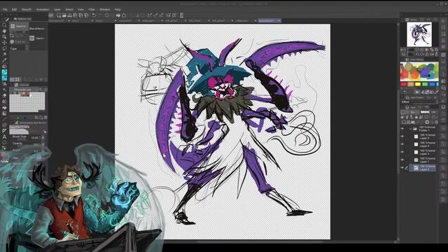This screenshot has width=448, height=252.
Task: Select the Airbrush tool
Action: tap(4, 84)
